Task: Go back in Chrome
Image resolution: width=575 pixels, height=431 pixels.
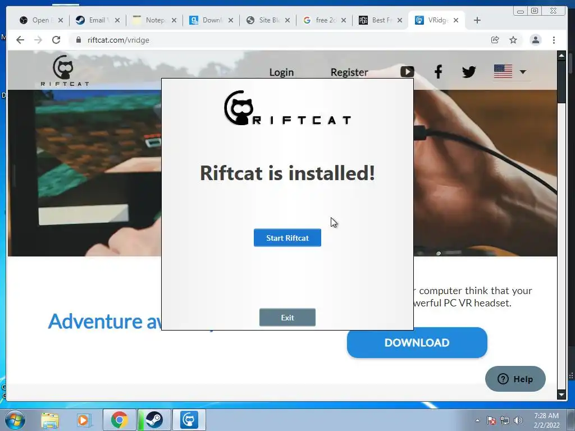Action: (x=20, y=40)
